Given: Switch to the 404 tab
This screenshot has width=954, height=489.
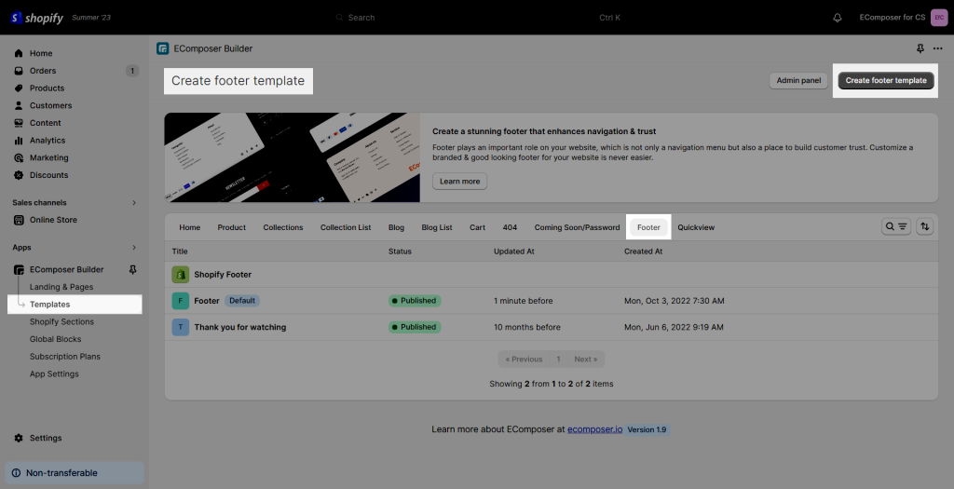Looking at the screenshot, I should 510,227.
